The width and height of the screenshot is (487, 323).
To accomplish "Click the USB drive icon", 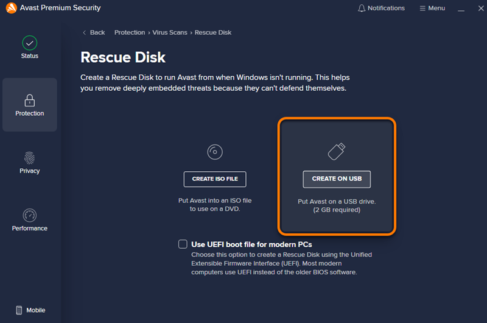I will click(x=337, y=152).
